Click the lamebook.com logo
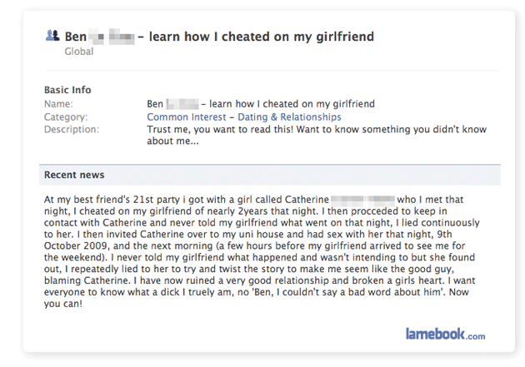 pyautogui.click(x=445, y=335)
